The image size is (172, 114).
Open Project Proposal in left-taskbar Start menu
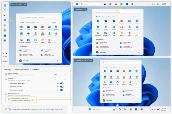click(25, 50)
